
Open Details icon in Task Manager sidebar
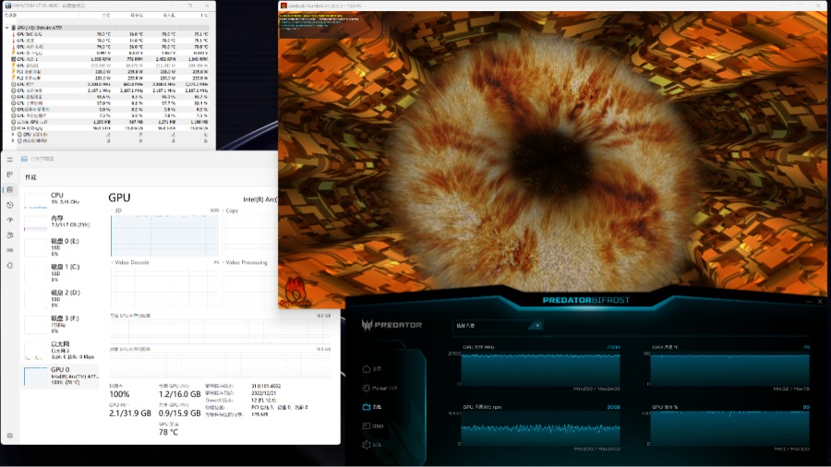tap(9, 250)
